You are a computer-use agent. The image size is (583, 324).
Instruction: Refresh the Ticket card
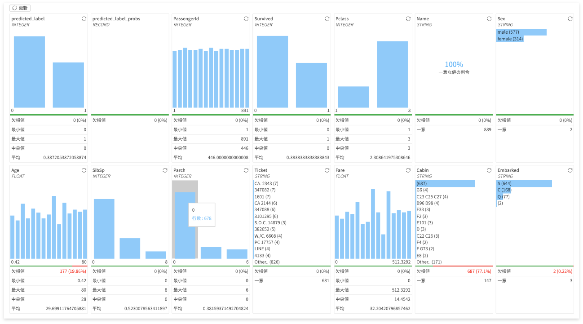pos(327,170)
